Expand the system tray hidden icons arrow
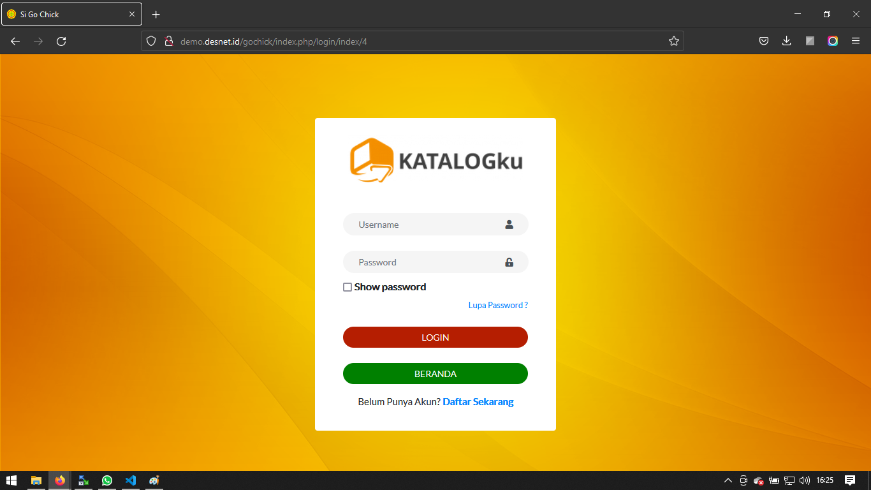The image size is (871, 490). click(728, 480)
